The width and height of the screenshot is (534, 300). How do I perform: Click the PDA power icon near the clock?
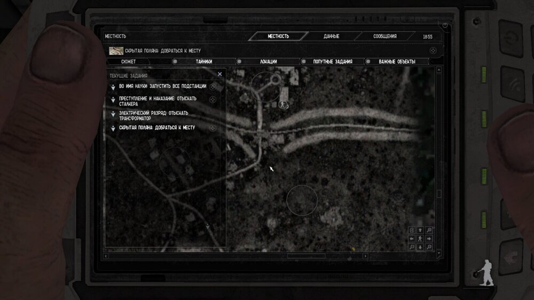pyautogui.click(x=444, y=26)
